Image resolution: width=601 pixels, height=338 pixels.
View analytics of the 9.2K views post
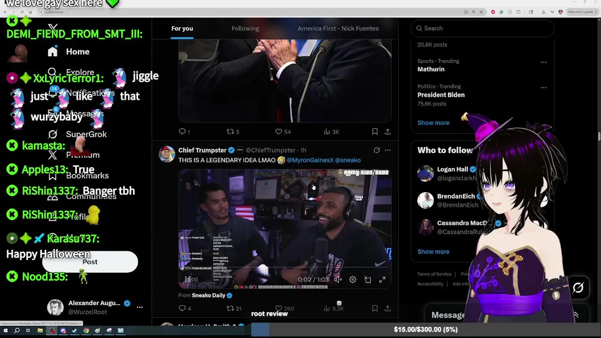[x=334, y=308]
